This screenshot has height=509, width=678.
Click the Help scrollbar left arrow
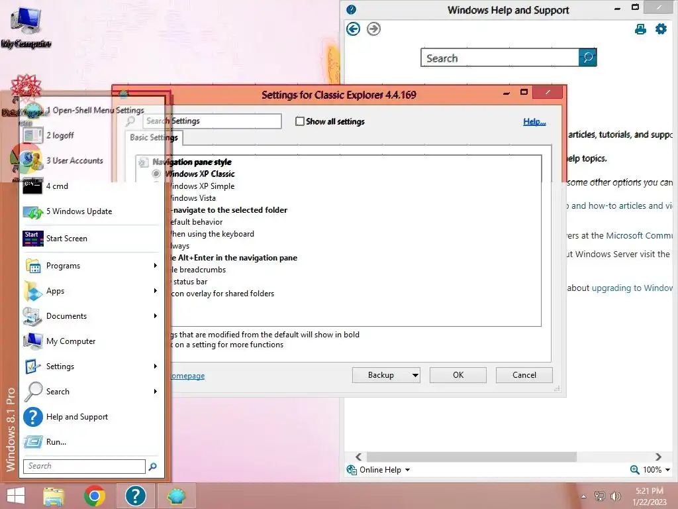point(358,457)
